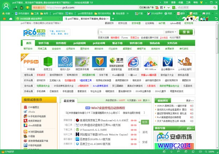This screenshot has height=154, width=219.
Task: Click the speaker icon in status bar
Action: click(200, 151)
